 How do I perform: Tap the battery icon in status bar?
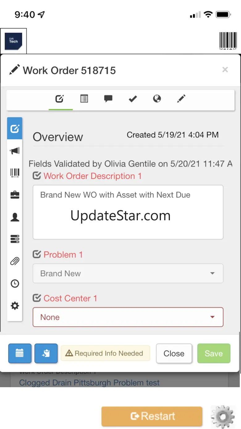(x=223, y=14)
